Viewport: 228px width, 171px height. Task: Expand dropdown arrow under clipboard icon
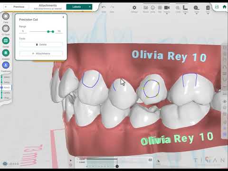(208, 14)
